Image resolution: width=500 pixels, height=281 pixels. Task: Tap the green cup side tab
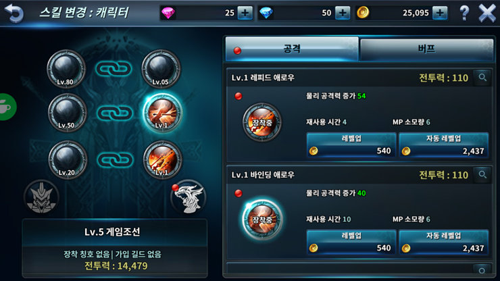(7, 107)
